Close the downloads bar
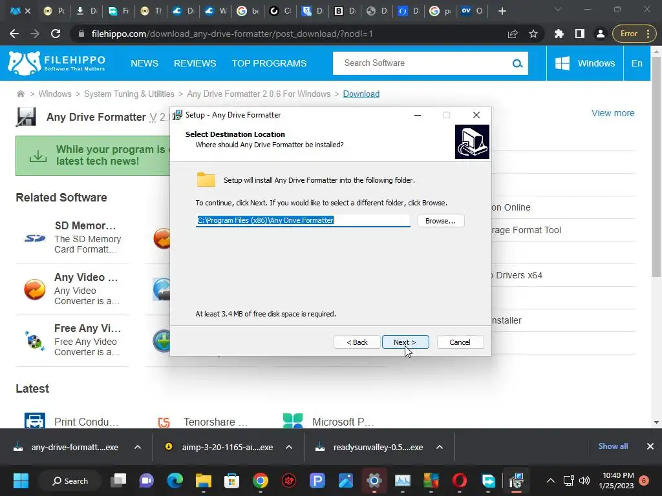The width and height of the screenshot is (662, 496). click(650, 446)
